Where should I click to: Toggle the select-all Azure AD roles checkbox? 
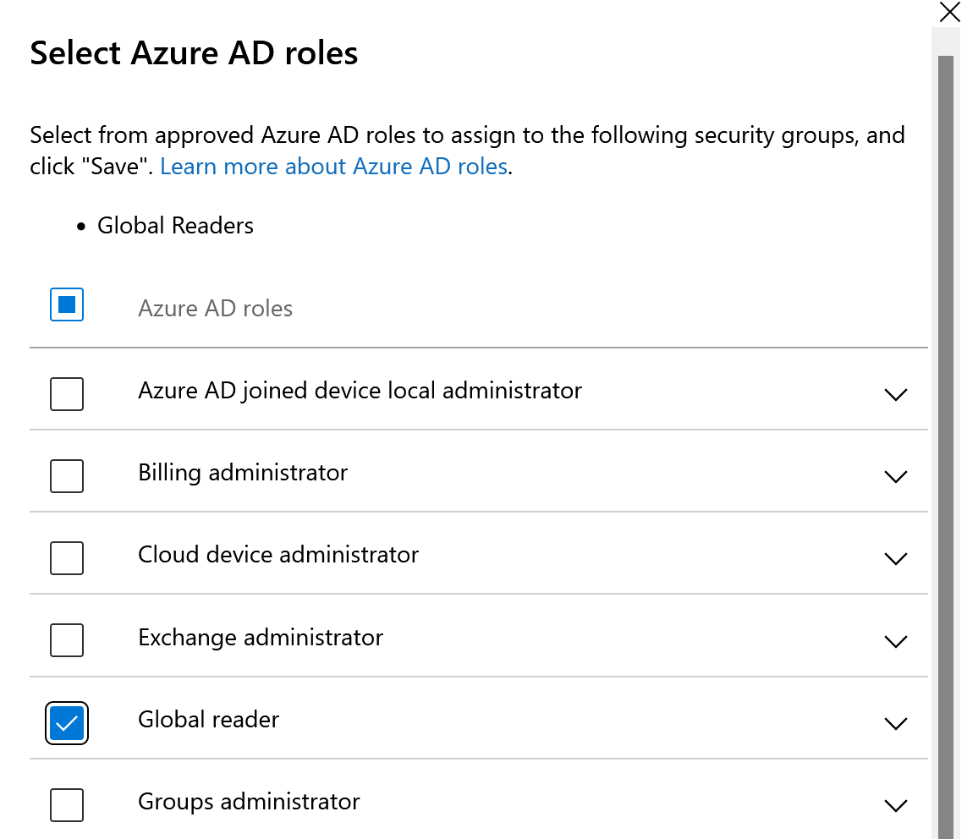point(67,305)
